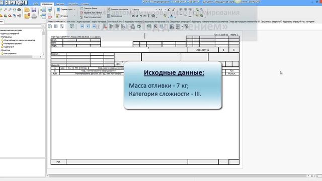Click the list view document toolbar icon

point(56,26)
